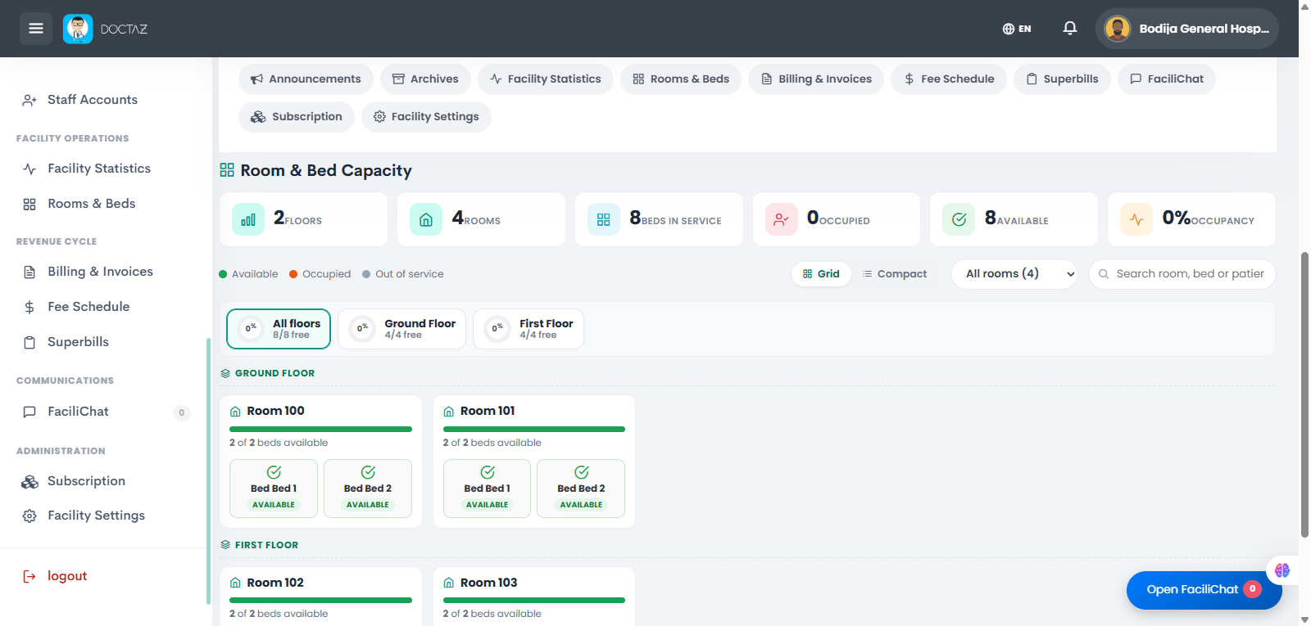Open the hamburger menu
Image resolution: width=1311 pixels, height=626 pixels.
(36, 29)
